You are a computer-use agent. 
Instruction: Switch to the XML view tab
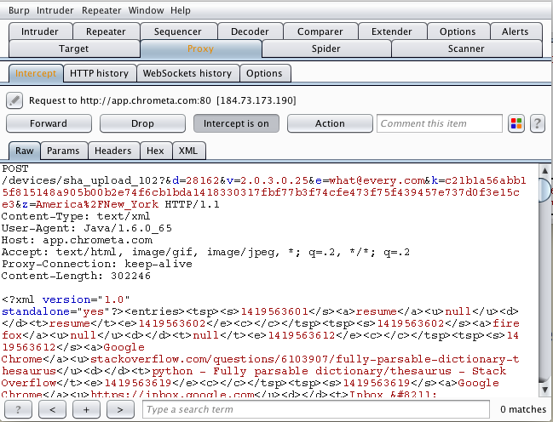[188, 151]
